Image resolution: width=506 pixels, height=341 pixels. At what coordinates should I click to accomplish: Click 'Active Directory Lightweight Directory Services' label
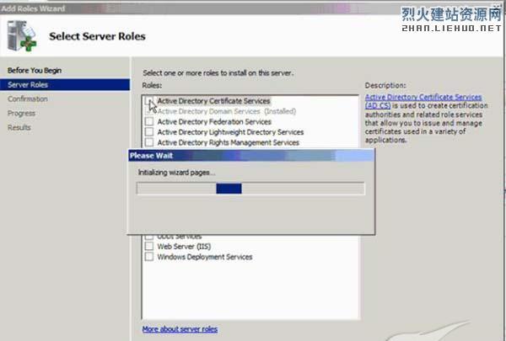pos(230,132)
